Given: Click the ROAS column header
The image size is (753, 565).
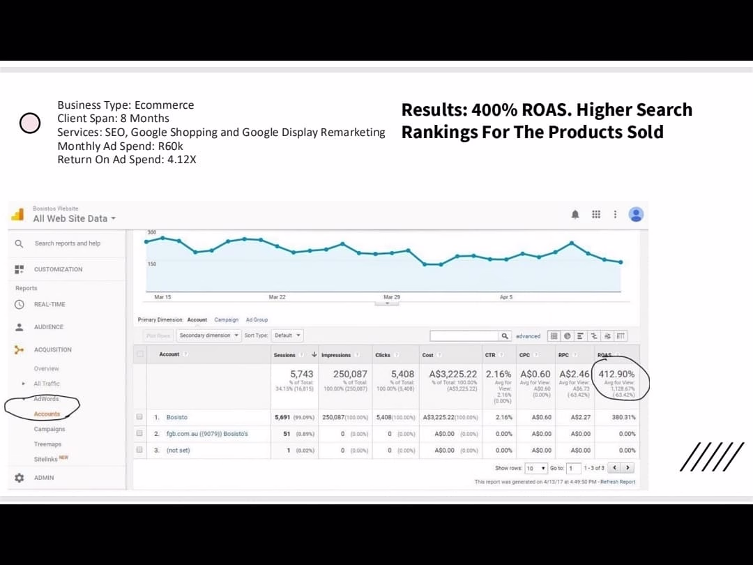Looking at the screenshot, I should (604, 355).
